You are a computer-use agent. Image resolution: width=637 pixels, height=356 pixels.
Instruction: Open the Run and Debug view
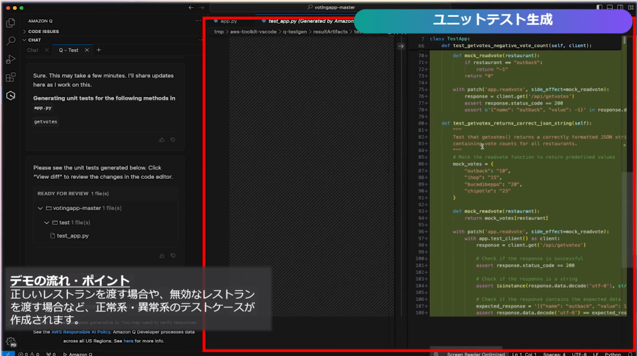coord(11,59)
